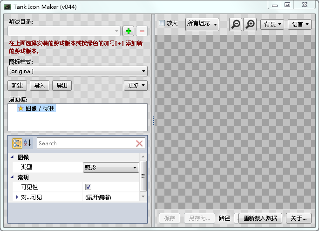Sort properties alphabetically with A-Z icon
This screenshot has height=231, width=319.
click(27, 143)
